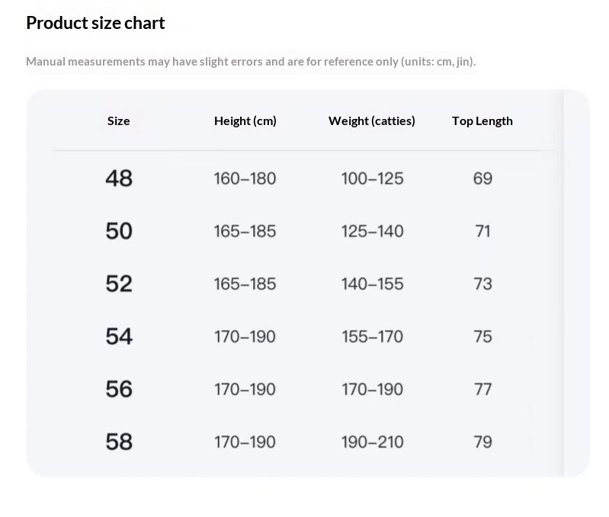Click size 56 in the table
The width and height of the screenshot is (609, 517).
click(119, 389)
